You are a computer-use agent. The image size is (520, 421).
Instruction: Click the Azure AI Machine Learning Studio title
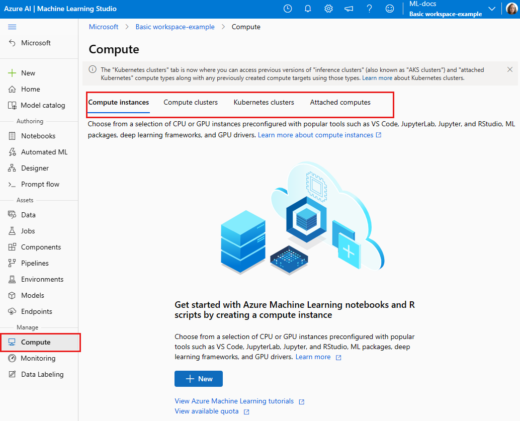click(60, 9)
